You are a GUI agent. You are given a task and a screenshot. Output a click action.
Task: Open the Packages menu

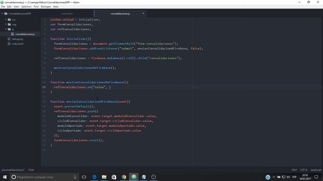[46, 7]
